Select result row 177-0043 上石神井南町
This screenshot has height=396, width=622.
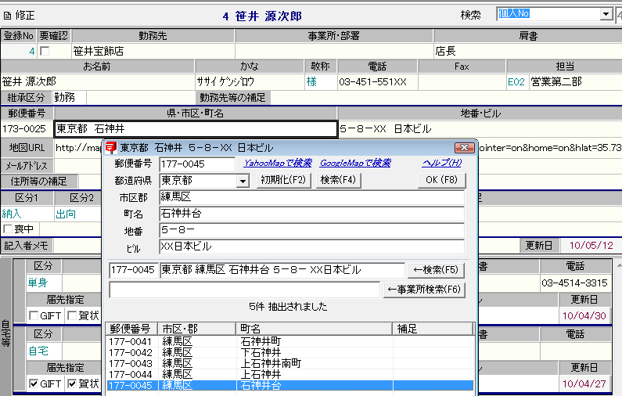(289, 363)
